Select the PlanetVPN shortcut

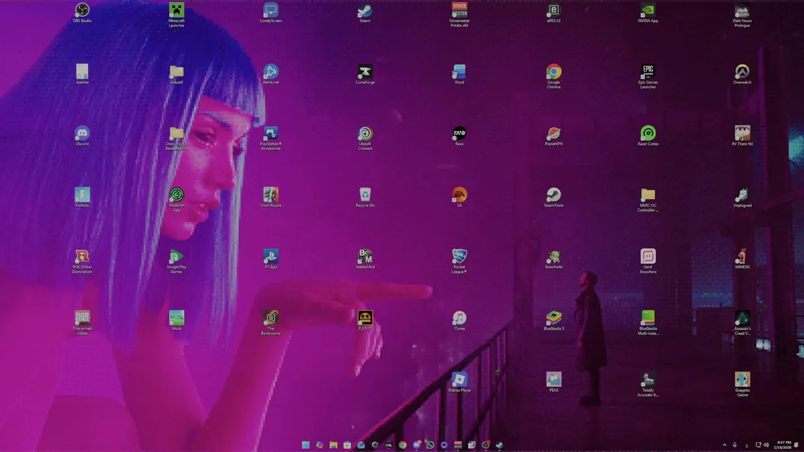point(553,136)
